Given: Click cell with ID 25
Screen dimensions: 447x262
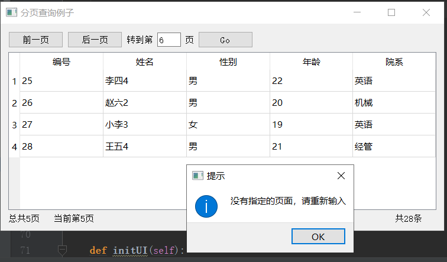Looking at the screenshot, I should click(x=61, y=81).
